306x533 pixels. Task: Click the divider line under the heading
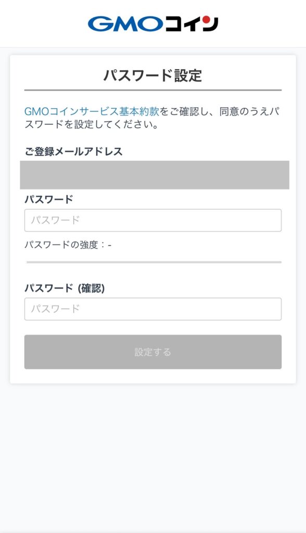(x=154, y=87)
